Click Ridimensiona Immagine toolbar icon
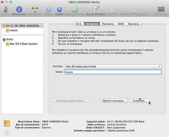This screenshot has width=169, height=137. 134,9
